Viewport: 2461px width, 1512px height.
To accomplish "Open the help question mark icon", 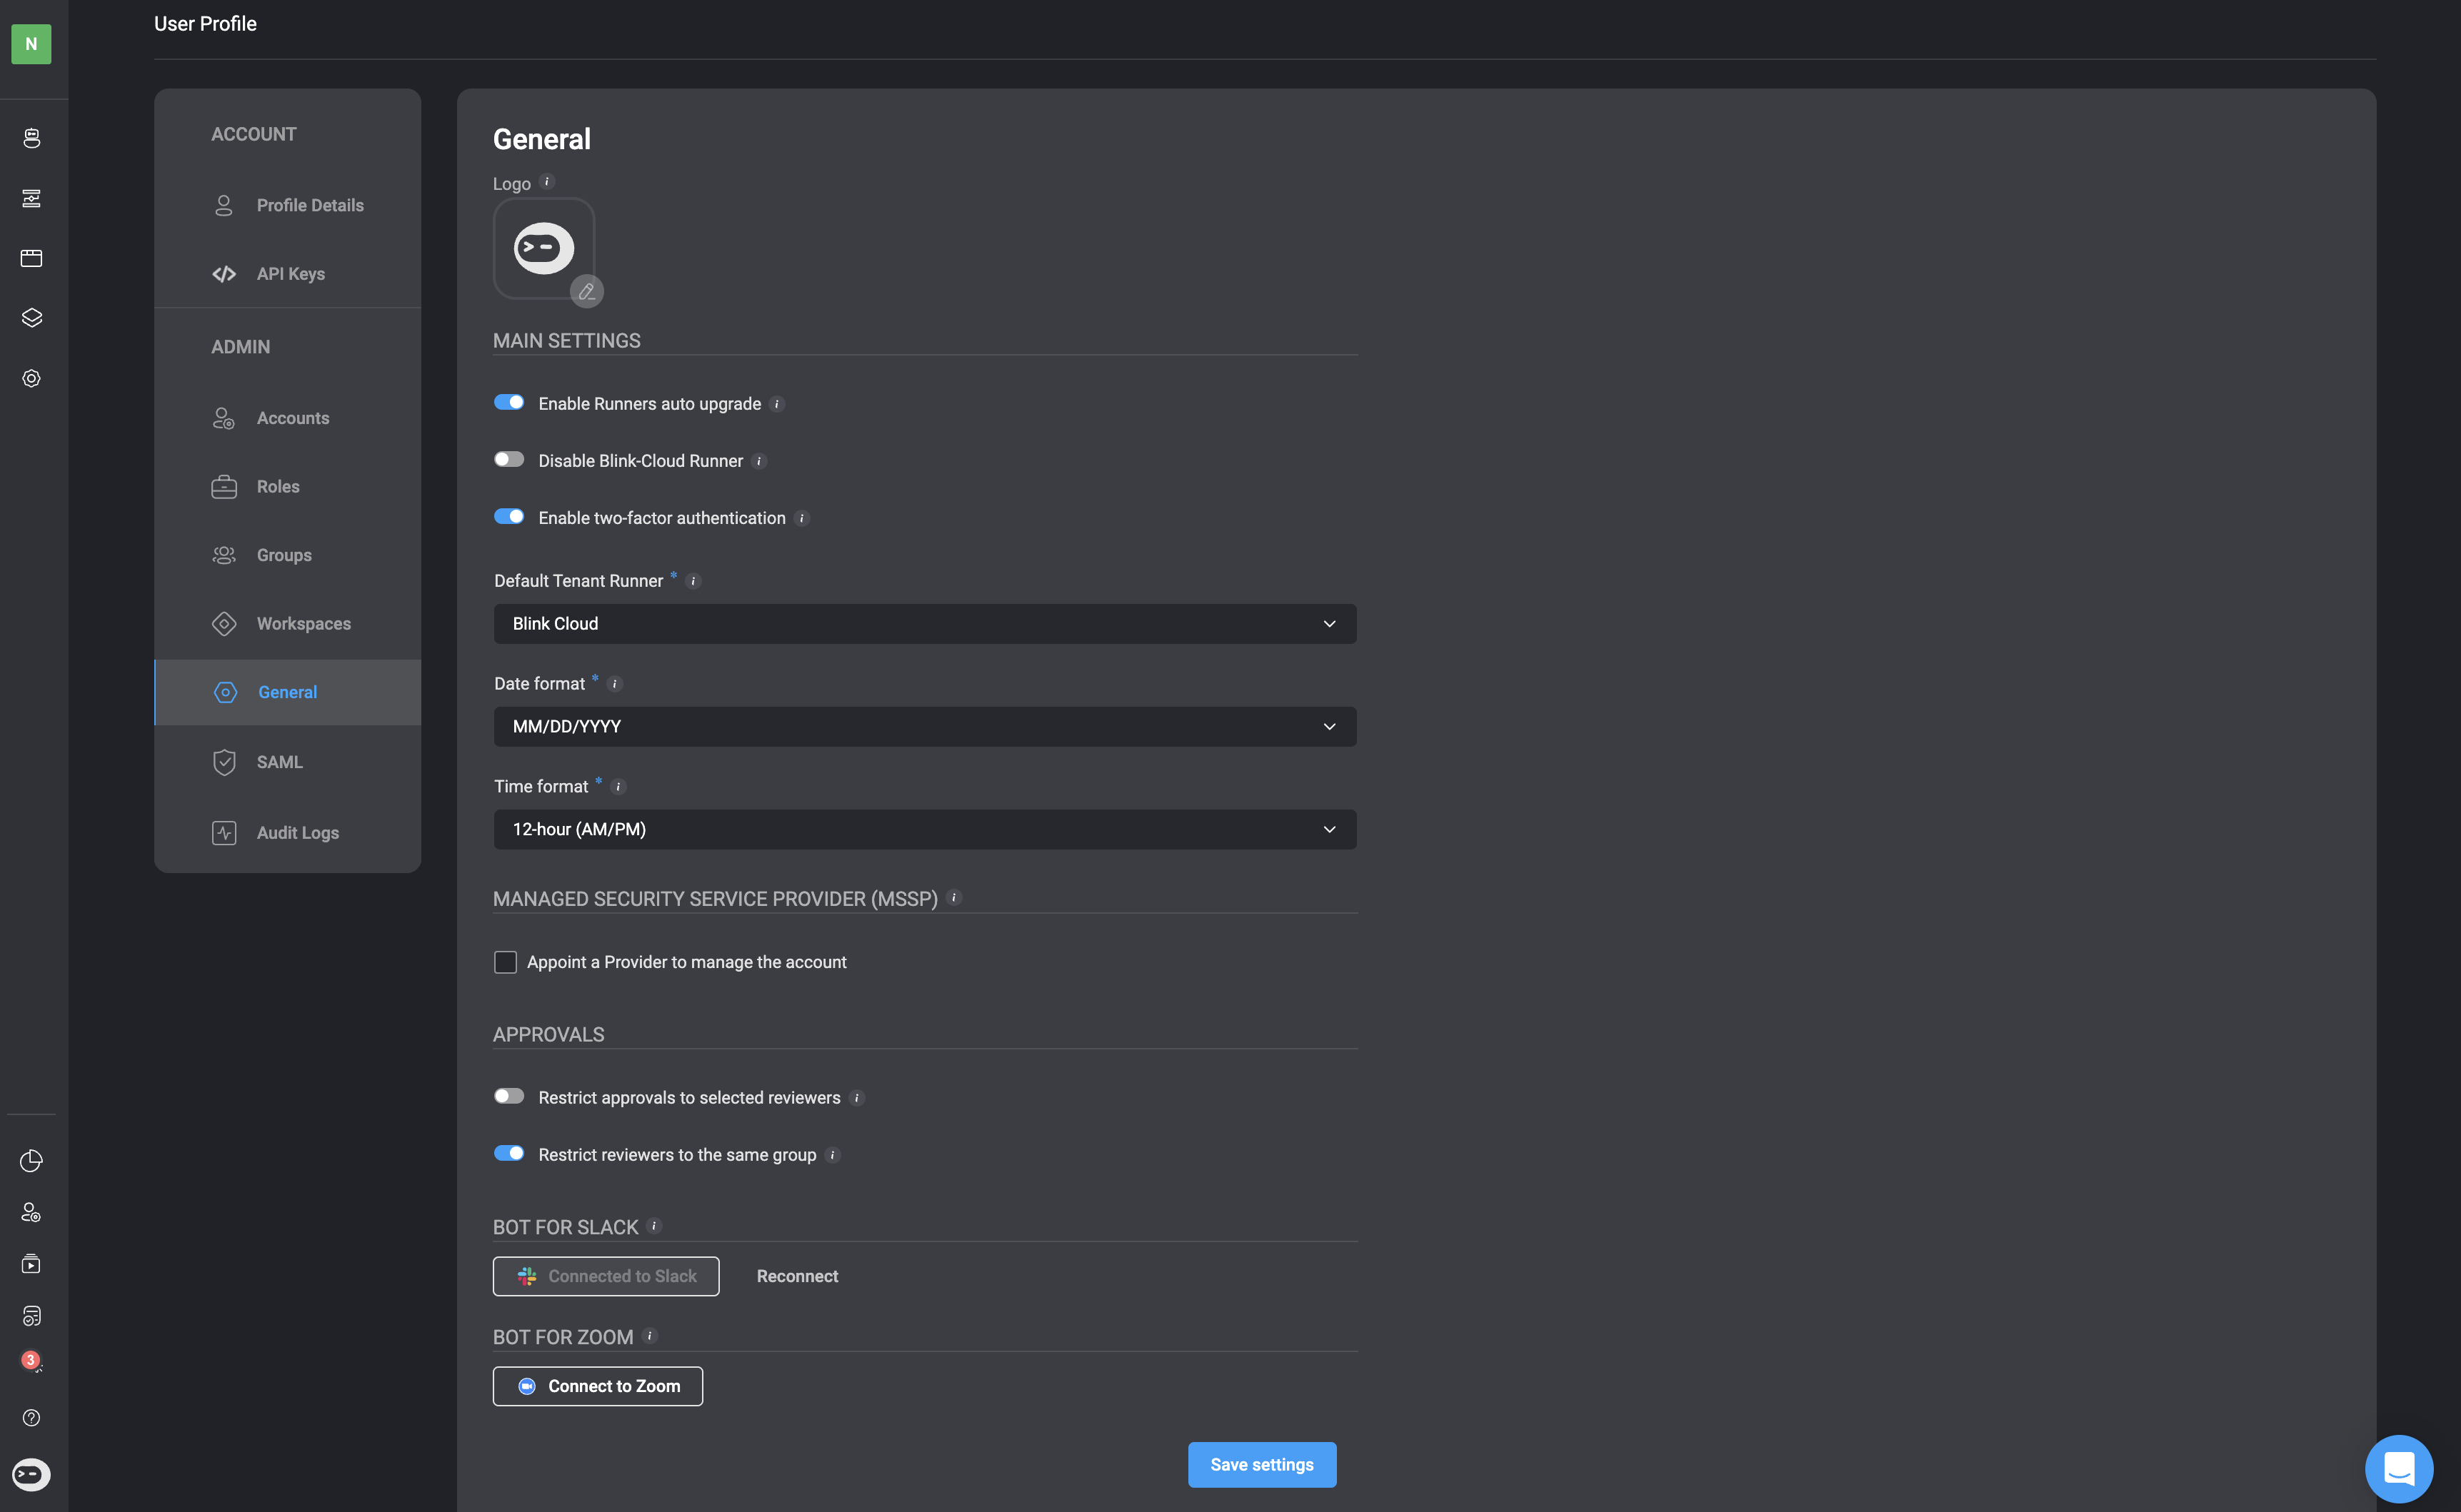I will click(31, 1418).
